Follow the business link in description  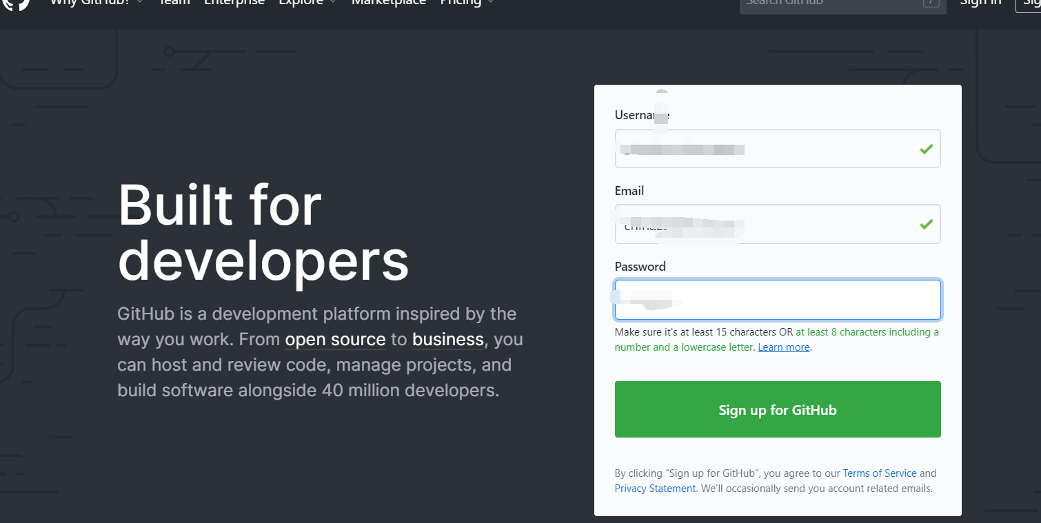[x=448, y=340]
